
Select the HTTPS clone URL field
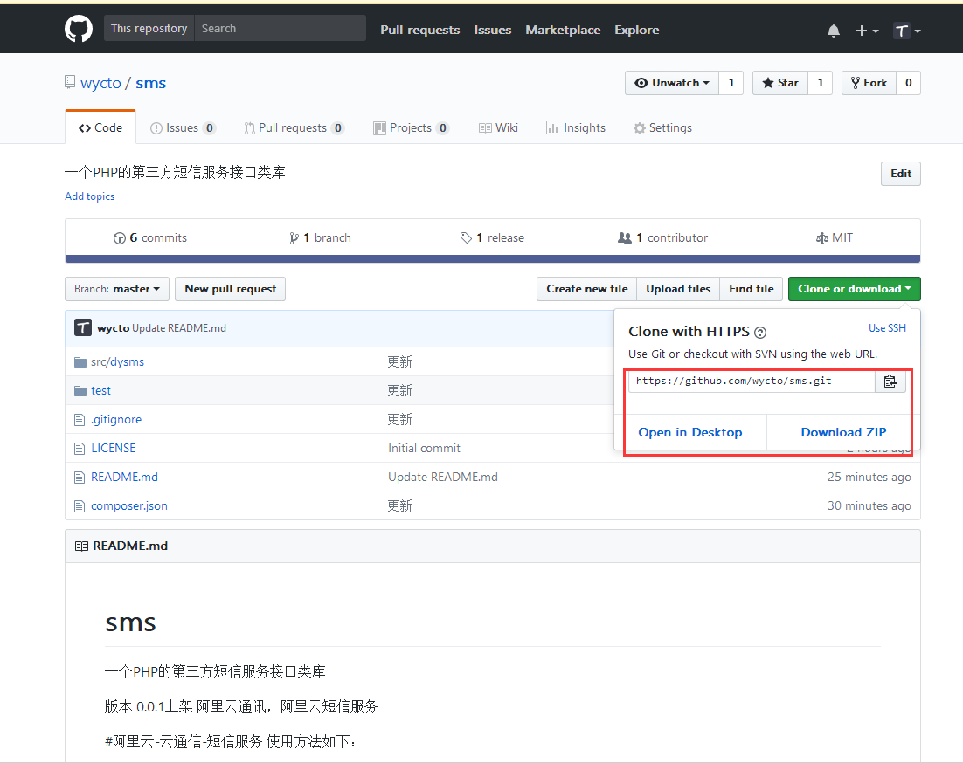[752, 381]
